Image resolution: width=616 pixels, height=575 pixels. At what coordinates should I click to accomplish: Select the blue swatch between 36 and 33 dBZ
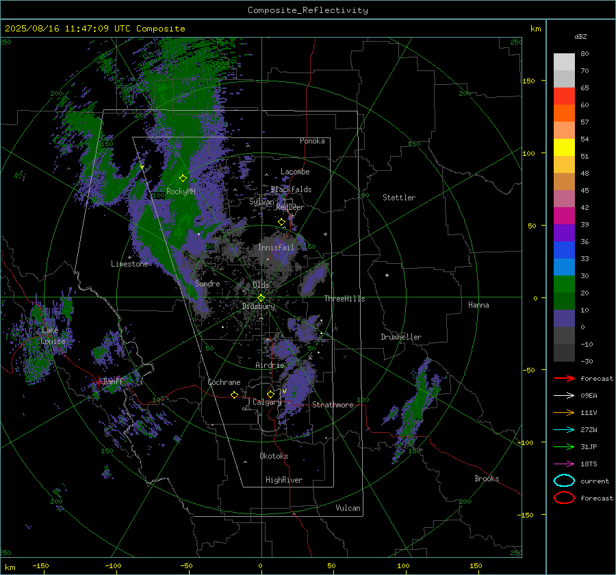(x=564, y=250)
